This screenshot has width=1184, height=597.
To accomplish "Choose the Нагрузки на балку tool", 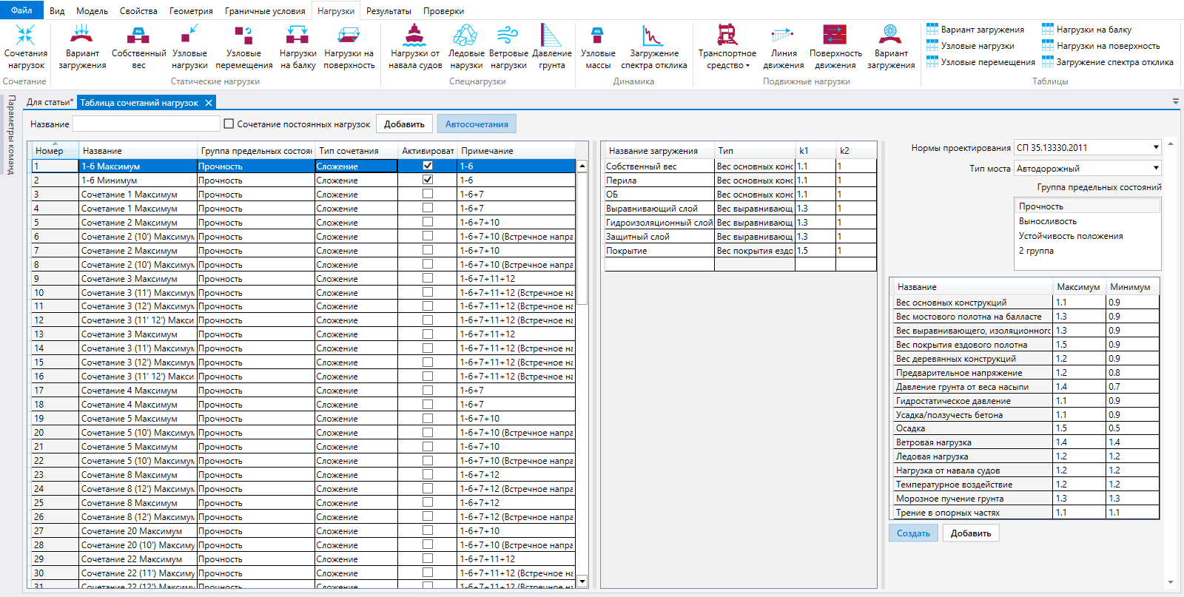I will coord(297,47).
